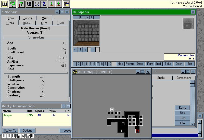Maximize the Reaper character window

click(62, 12)
